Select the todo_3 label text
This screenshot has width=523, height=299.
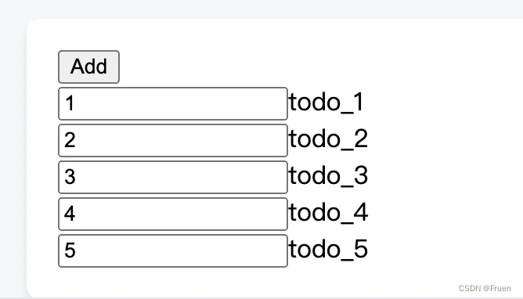coord(329,176)
